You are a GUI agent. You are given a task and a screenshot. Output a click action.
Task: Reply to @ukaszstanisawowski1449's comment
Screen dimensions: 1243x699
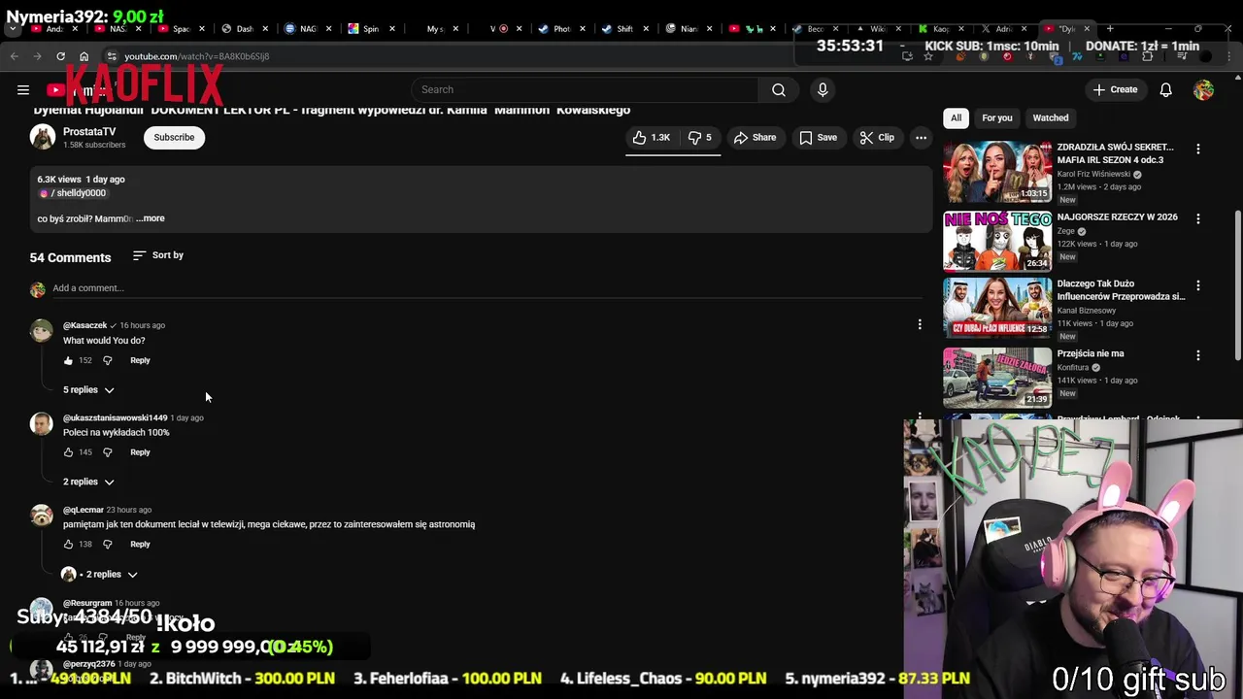pos(140,452)
